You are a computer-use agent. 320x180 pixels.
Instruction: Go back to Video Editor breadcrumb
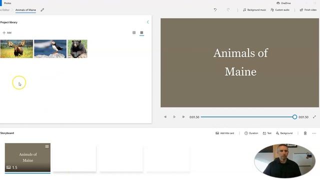click(4, 10)
